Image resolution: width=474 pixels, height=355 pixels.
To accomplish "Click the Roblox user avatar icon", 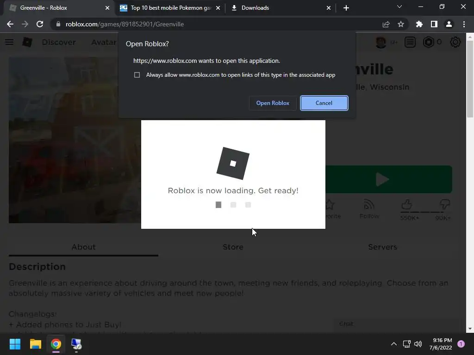I will [381, 42].
